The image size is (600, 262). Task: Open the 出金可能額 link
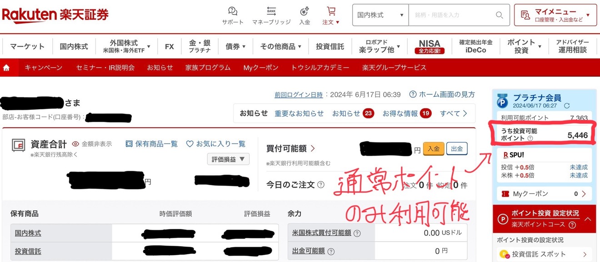click(x=309, y=251)
